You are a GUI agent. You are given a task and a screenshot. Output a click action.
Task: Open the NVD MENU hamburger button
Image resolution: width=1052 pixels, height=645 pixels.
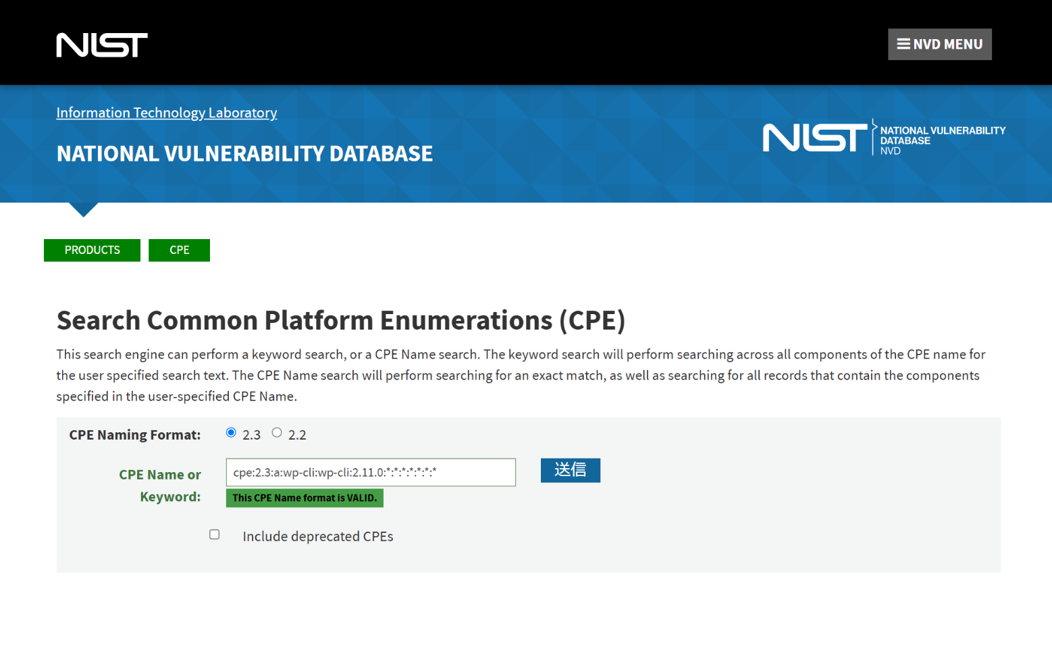939,45
